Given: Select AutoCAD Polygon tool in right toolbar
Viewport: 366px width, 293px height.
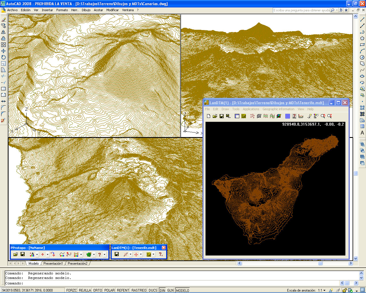Looking at the screenshot, I should [362, 38].
